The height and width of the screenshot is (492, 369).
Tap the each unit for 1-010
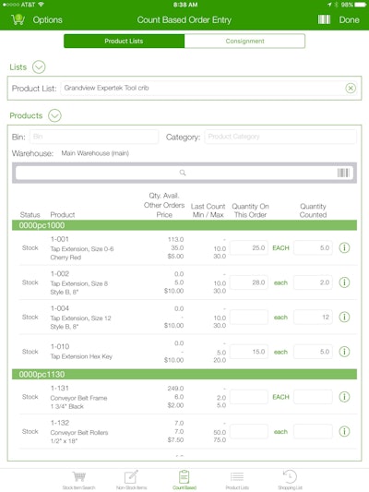[280, 352]
